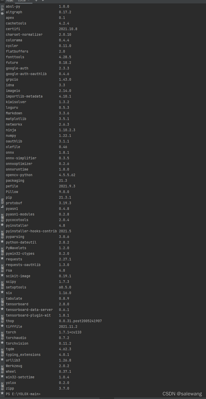Click the idna package name
206x399 pixels.
pyautogui.click(x=10, y=85)
